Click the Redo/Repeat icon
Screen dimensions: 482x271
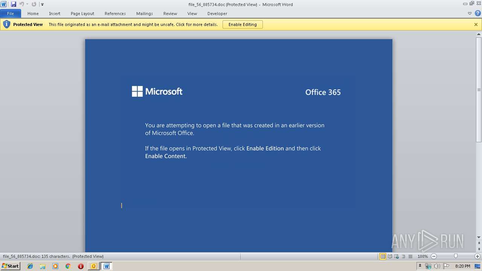34,4
